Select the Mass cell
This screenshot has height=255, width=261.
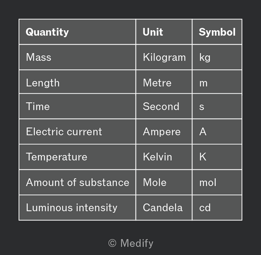(x=77, y=57)
